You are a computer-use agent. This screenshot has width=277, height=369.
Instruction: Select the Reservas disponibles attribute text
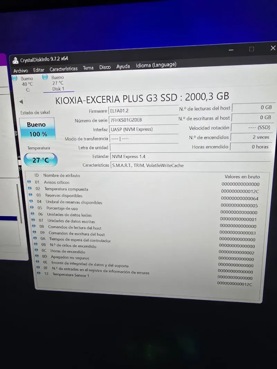pyautogui.click(x=64, y=195)
